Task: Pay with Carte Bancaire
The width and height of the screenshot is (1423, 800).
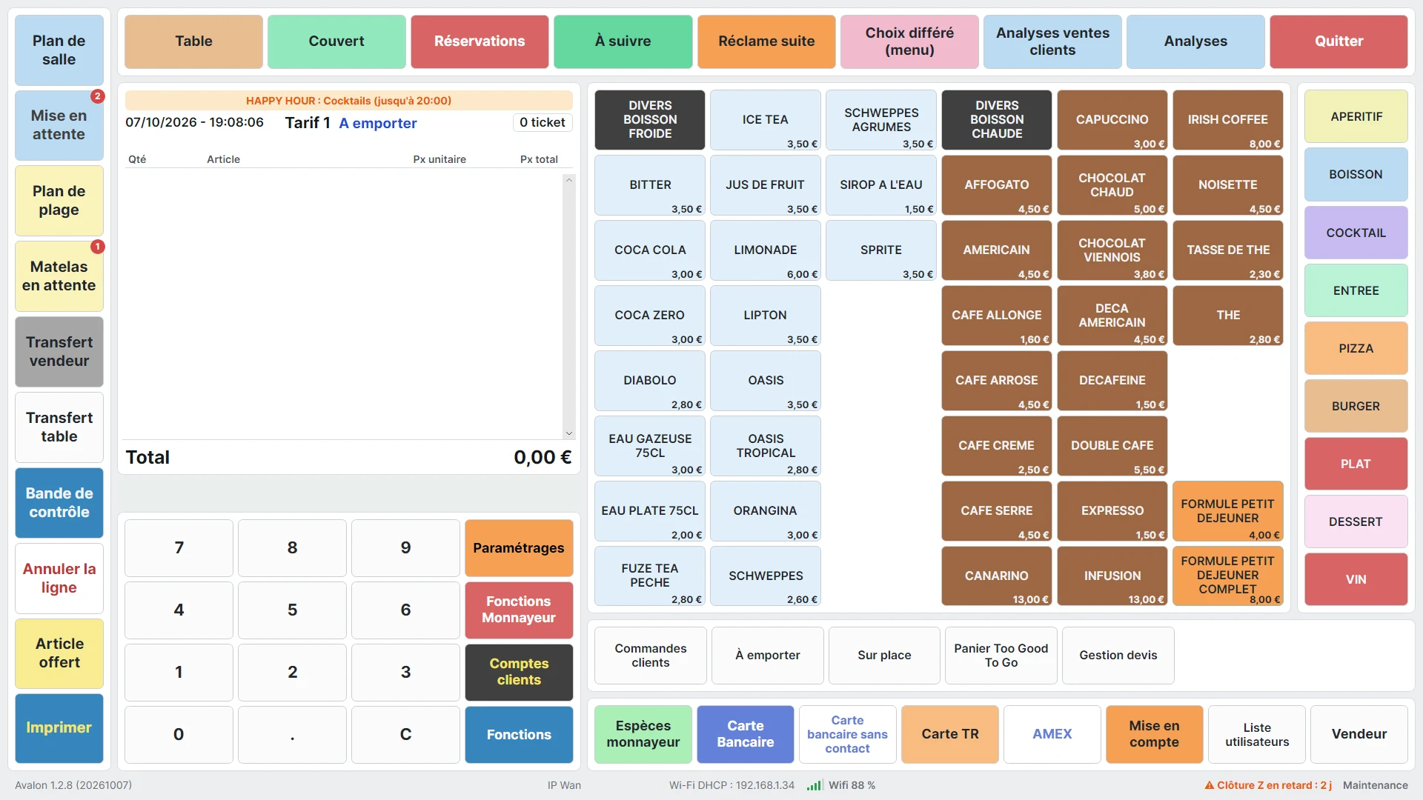Action: (x=746, y=734)
